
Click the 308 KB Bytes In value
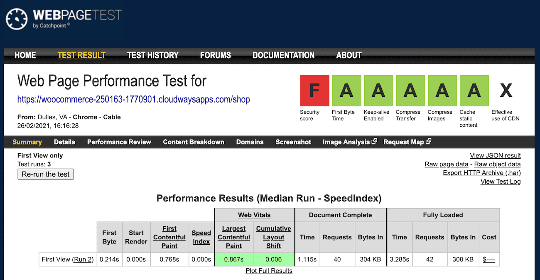[463, 260]
